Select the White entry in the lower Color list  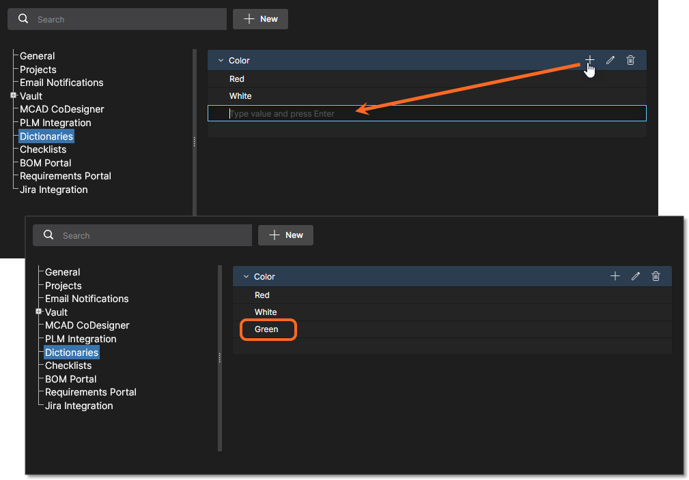pos(266,312)
